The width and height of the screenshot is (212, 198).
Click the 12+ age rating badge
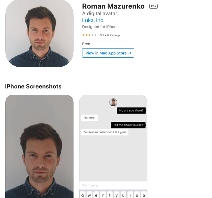(153, 6)
